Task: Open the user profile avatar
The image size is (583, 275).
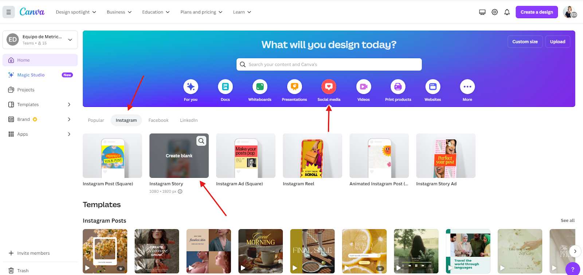Action: pos(570,12)
